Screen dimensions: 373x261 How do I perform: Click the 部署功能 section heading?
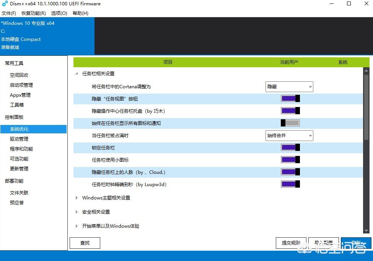pyautogui.click(x=14, y=181)
